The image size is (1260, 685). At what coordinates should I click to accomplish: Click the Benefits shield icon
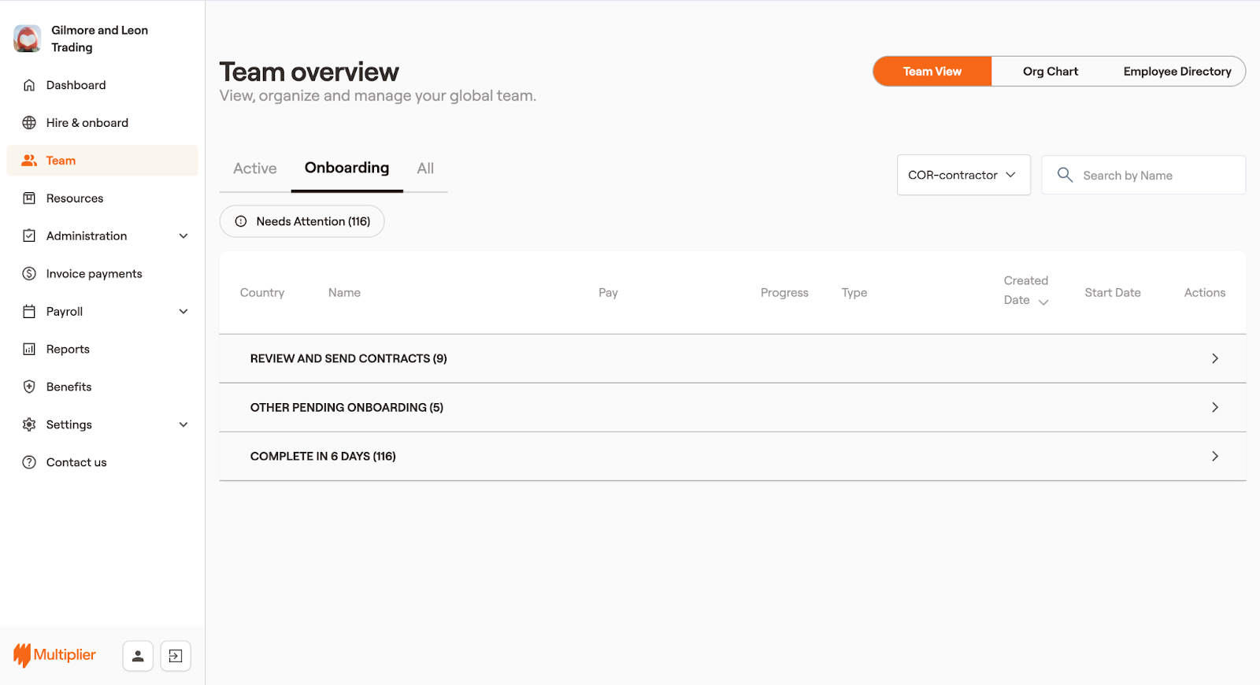29,387
